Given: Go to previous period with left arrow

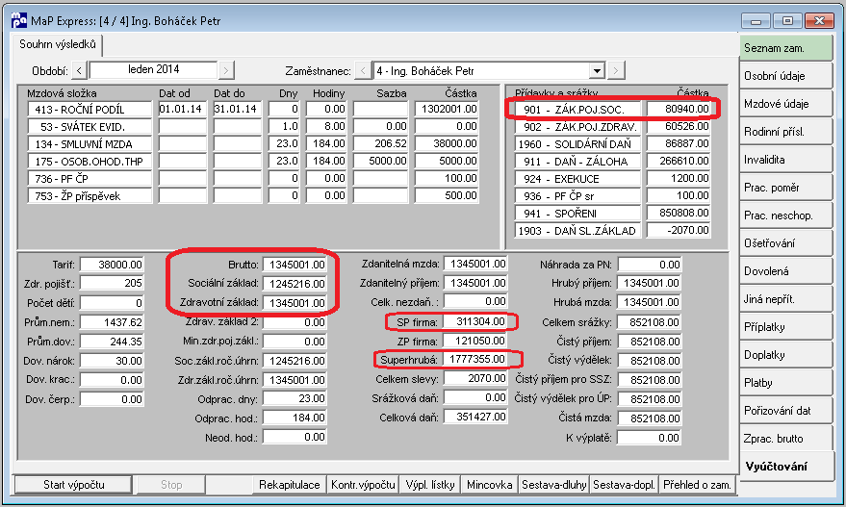Looking at the screenshot, I should [79, 70].
